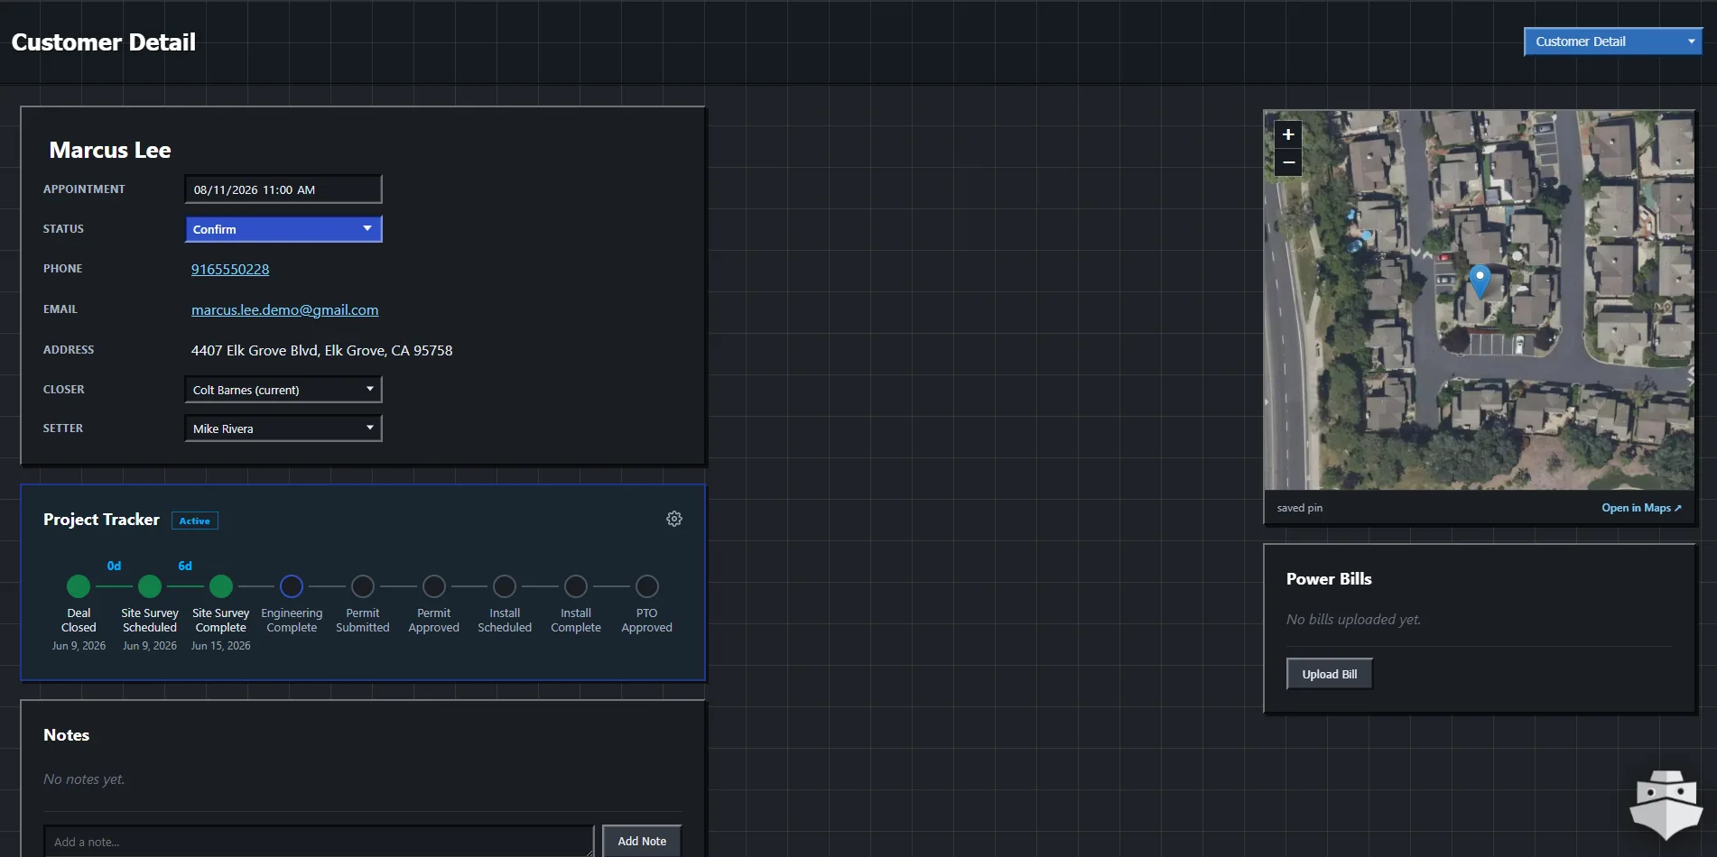
Task: Click the Jun 15, 2026 date
Action: [221, 646]
